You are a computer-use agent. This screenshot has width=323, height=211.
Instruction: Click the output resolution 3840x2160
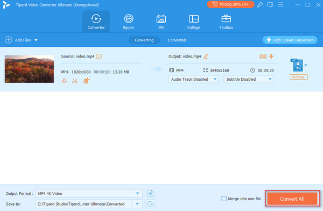click(x=220, y=71)
